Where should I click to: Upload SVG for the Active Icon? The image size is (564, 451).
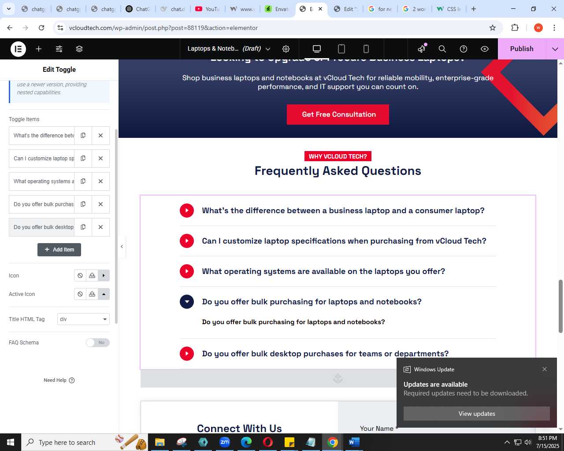[92, 294]
